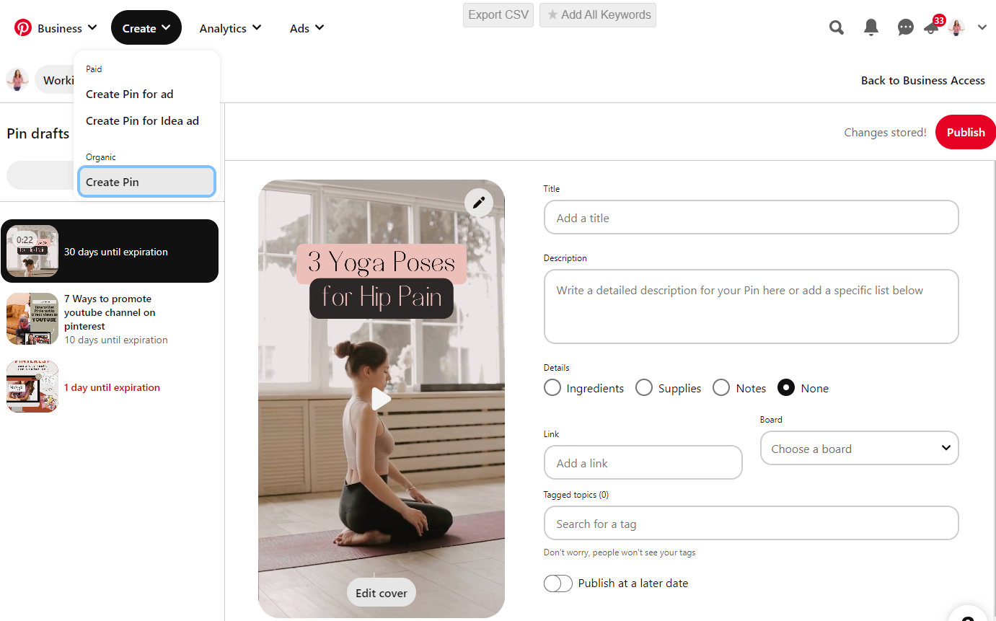Click the Add a link field

click(643, 462)
